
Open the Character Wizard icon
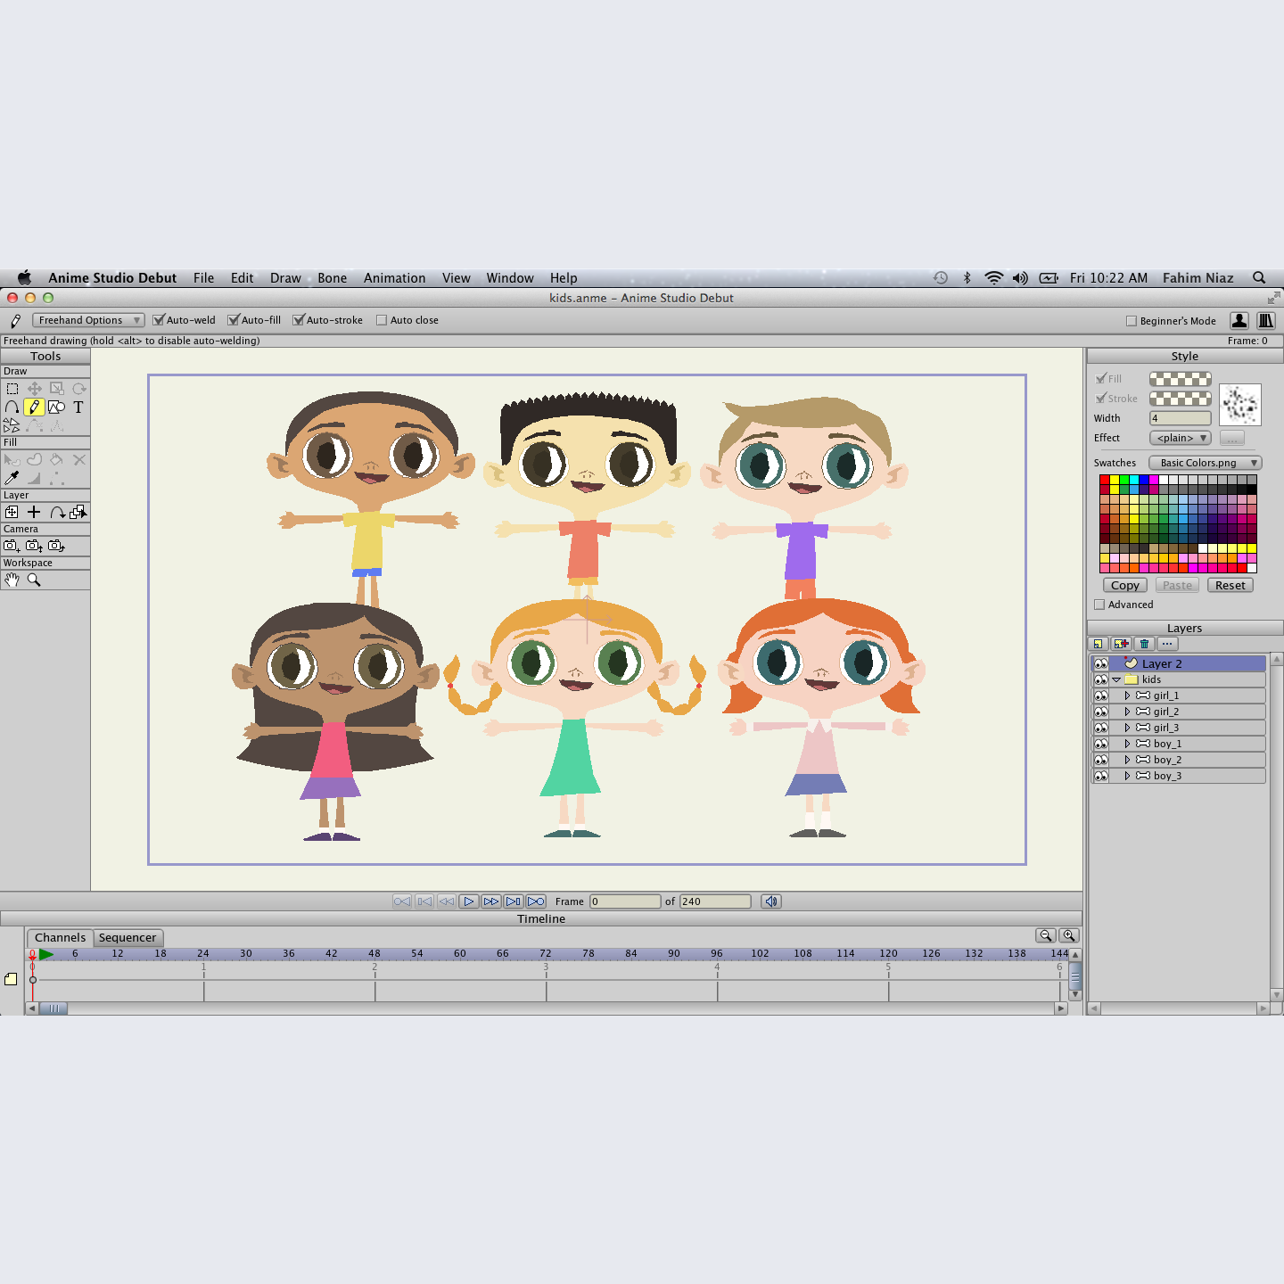(1239, 320)
